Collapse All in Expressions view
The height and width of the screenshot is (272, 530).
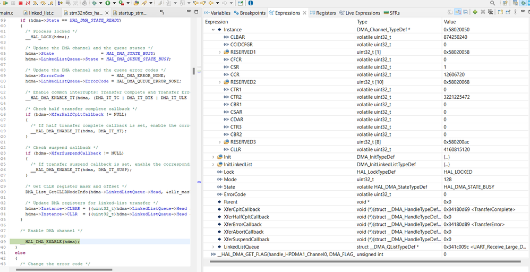coord(465,12)
